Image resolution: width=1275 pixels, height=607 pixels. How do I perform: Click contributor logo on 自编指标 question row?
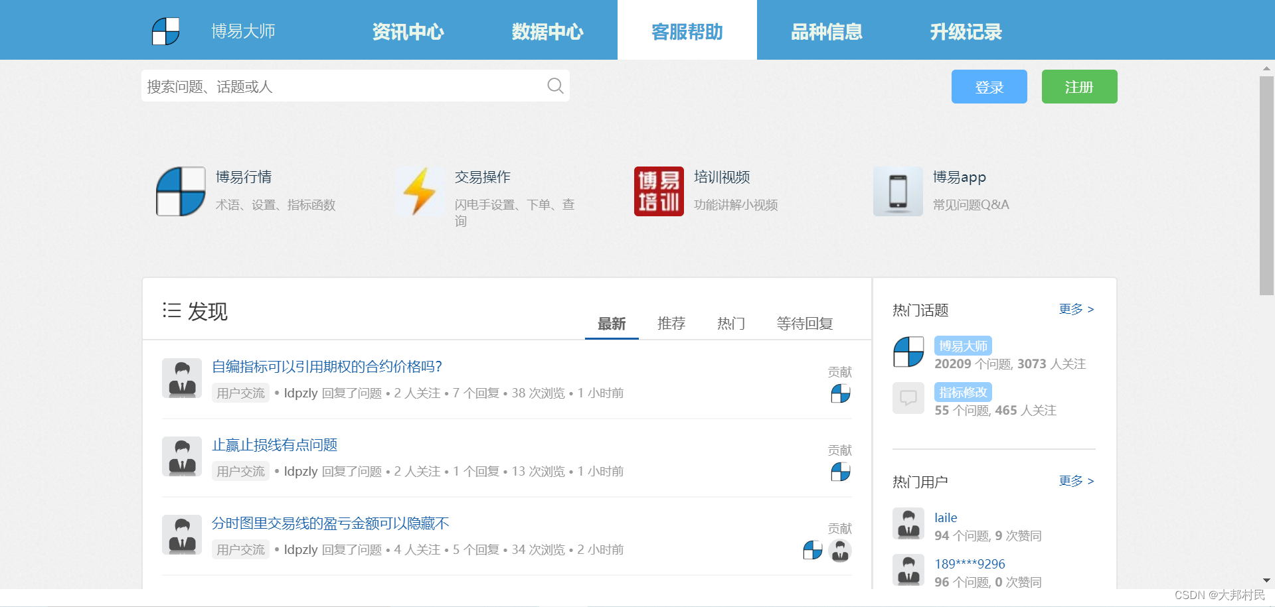tap(841, 393)
